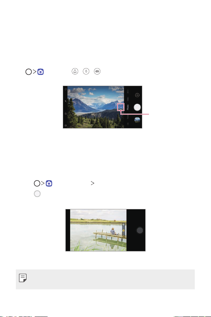Click the gray shutter button on lake photo
This screenshot has height=317, width=211.
click(x=140, y=230)
